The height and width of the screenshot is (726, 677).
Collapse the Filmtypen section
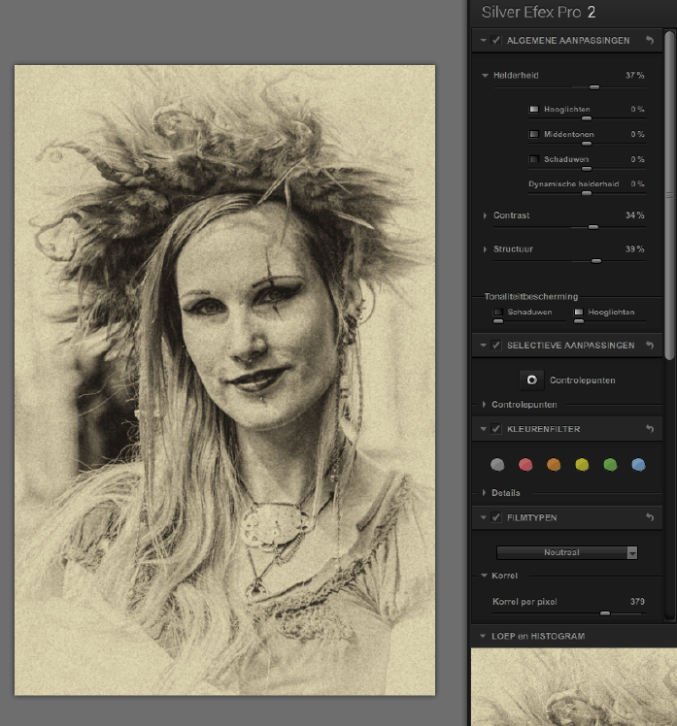tap(484, 517)
